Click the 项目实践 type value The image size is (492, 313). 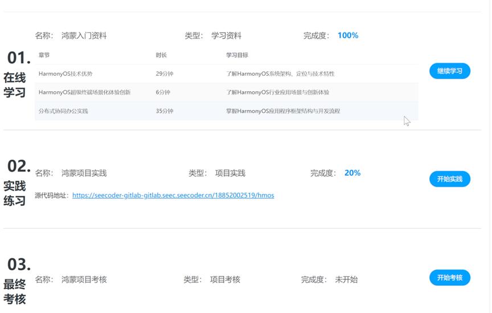pos(230,173)
